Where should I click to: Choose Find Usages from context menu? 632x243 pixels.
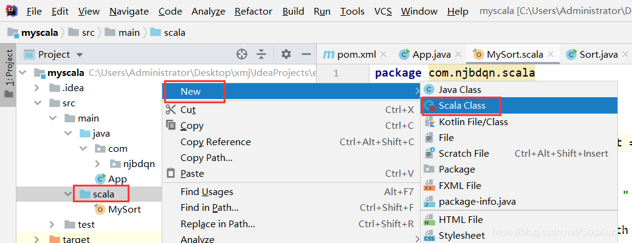pyautogui.click(x=291, y=192)
